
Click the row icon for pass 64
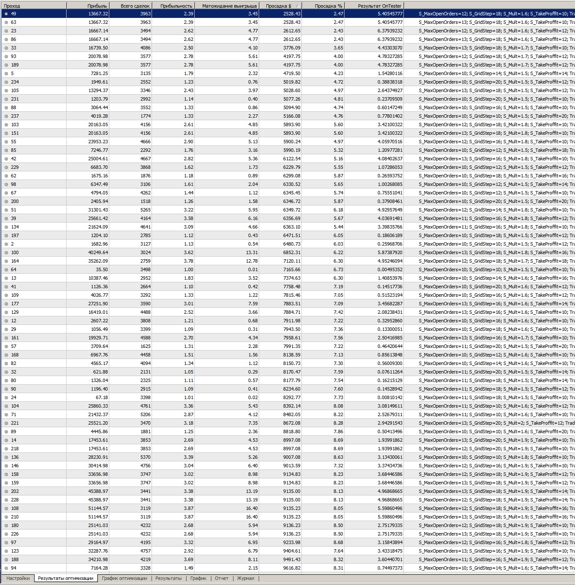6,269
